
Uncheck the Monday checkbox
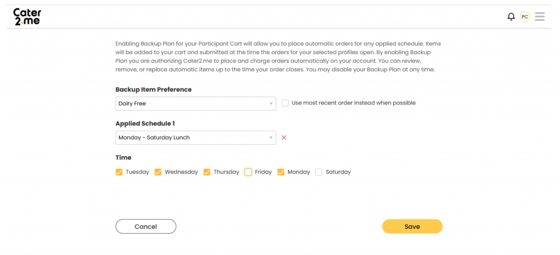click(281, 172)
